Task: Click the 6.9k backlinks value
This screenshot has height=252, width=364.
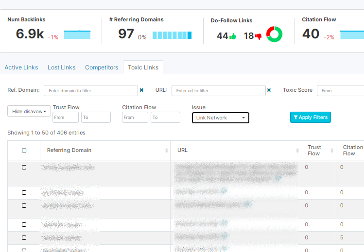Action: [30, 34]
